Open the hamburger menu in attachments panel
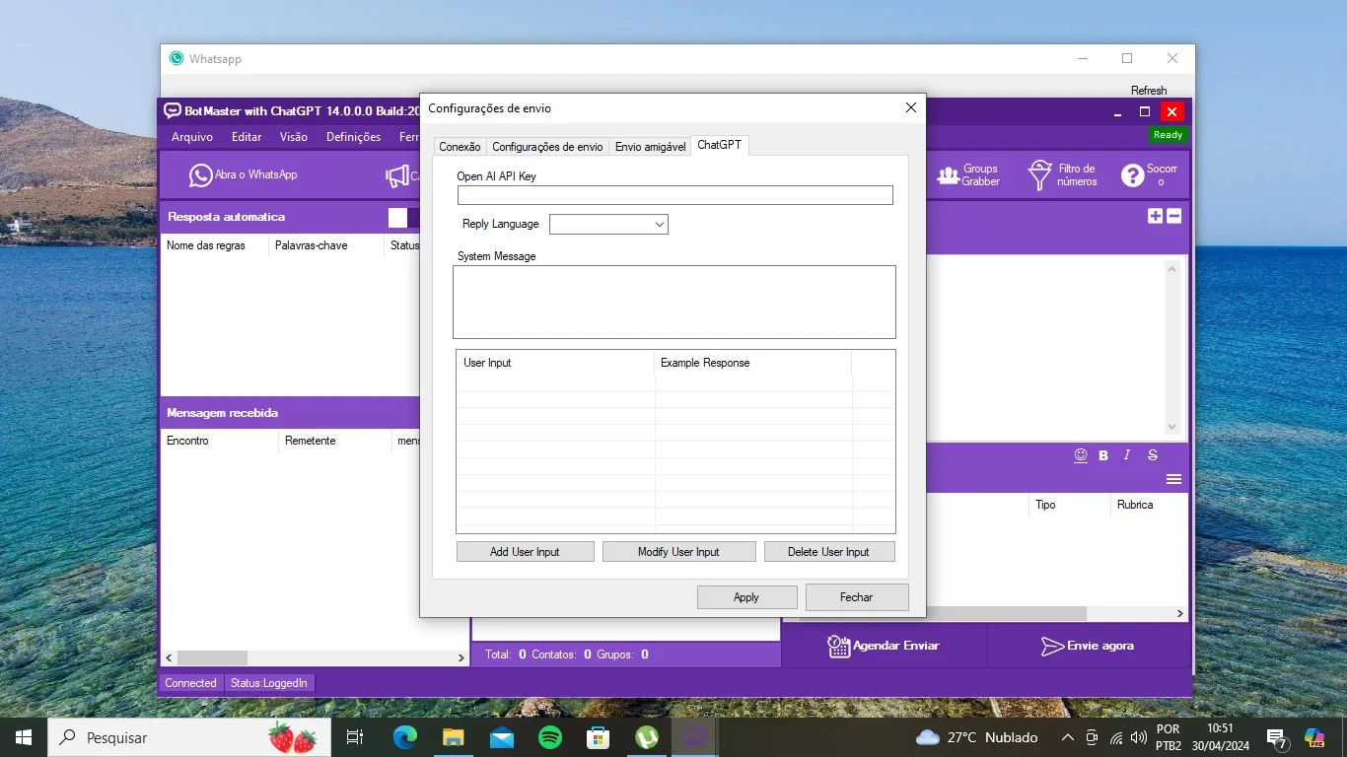1347x757 pixels. (x=1173, y=479)
